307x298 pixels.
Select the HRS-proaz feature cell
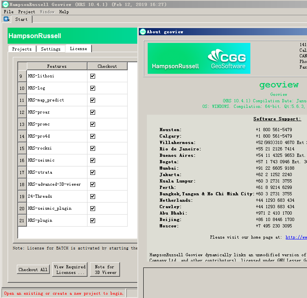point(57,112)
